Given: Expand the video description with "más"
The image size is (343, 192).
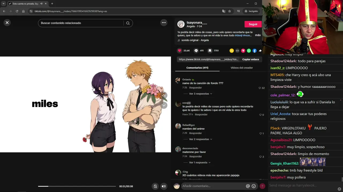Looking at the screenshot, I should (x=258, y=35).
